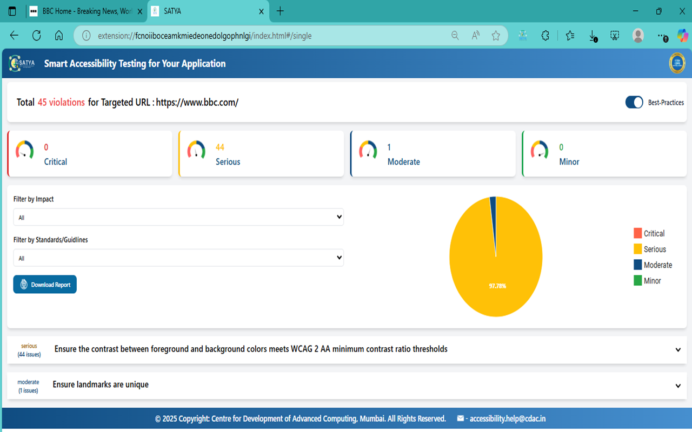Click the Moderate gauge icon

(368, 150)
